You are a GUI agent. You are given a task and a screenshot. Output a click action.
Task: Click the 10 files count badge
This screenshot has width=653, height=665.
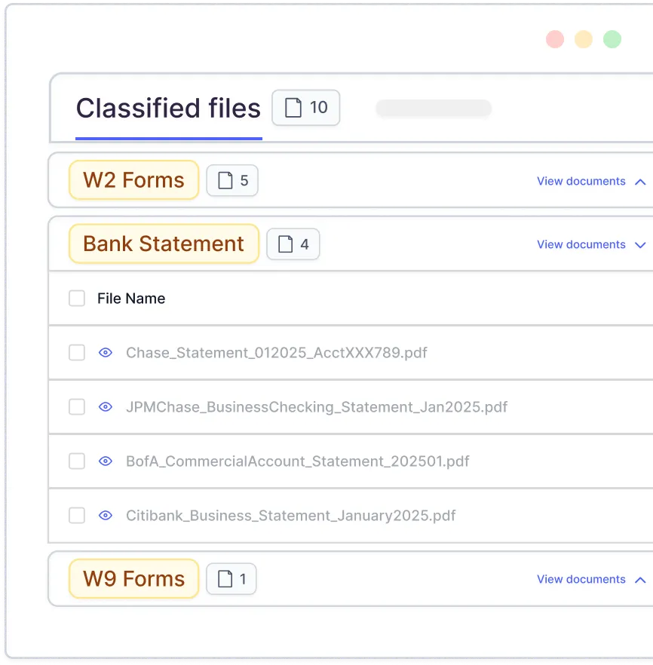305,107
